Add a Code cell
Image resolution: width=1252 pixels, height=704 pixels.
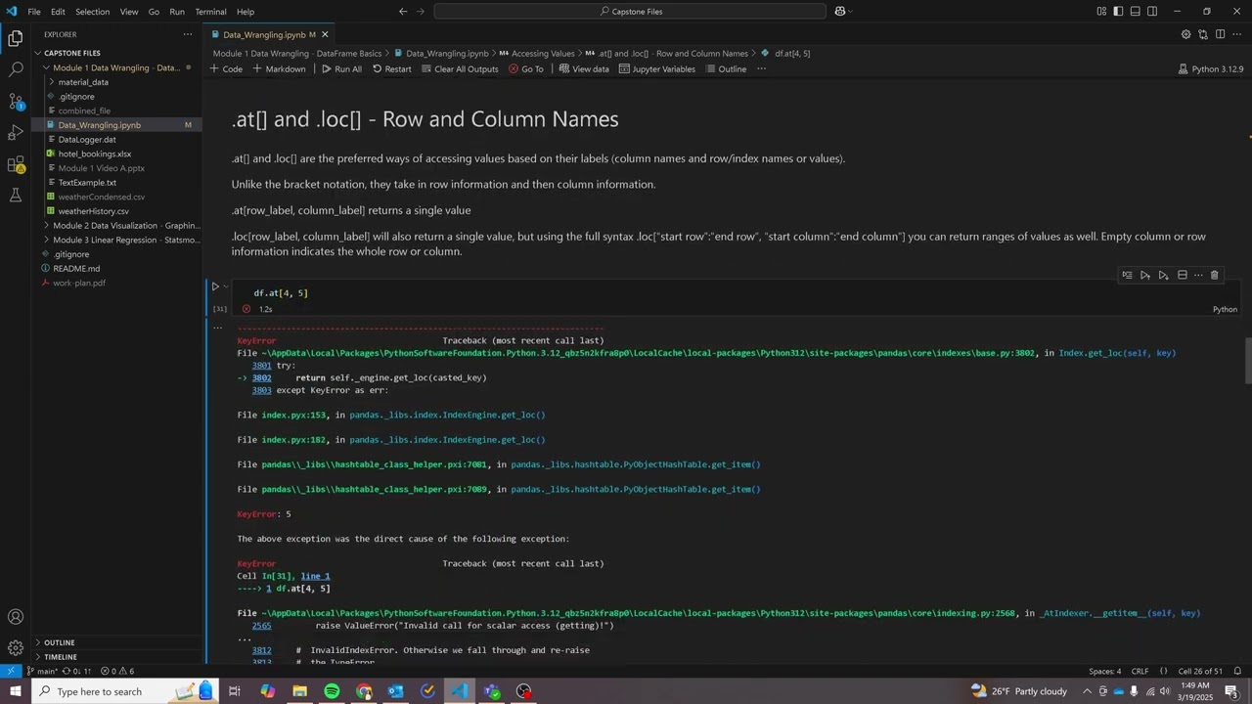[x=226, y=68]
